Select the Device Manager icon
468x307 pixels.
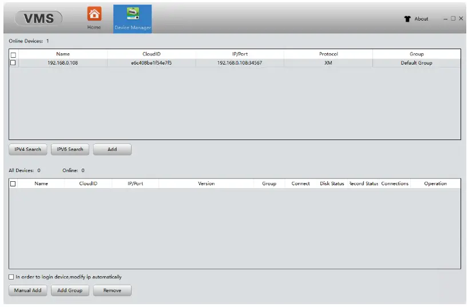coord(133,14)
